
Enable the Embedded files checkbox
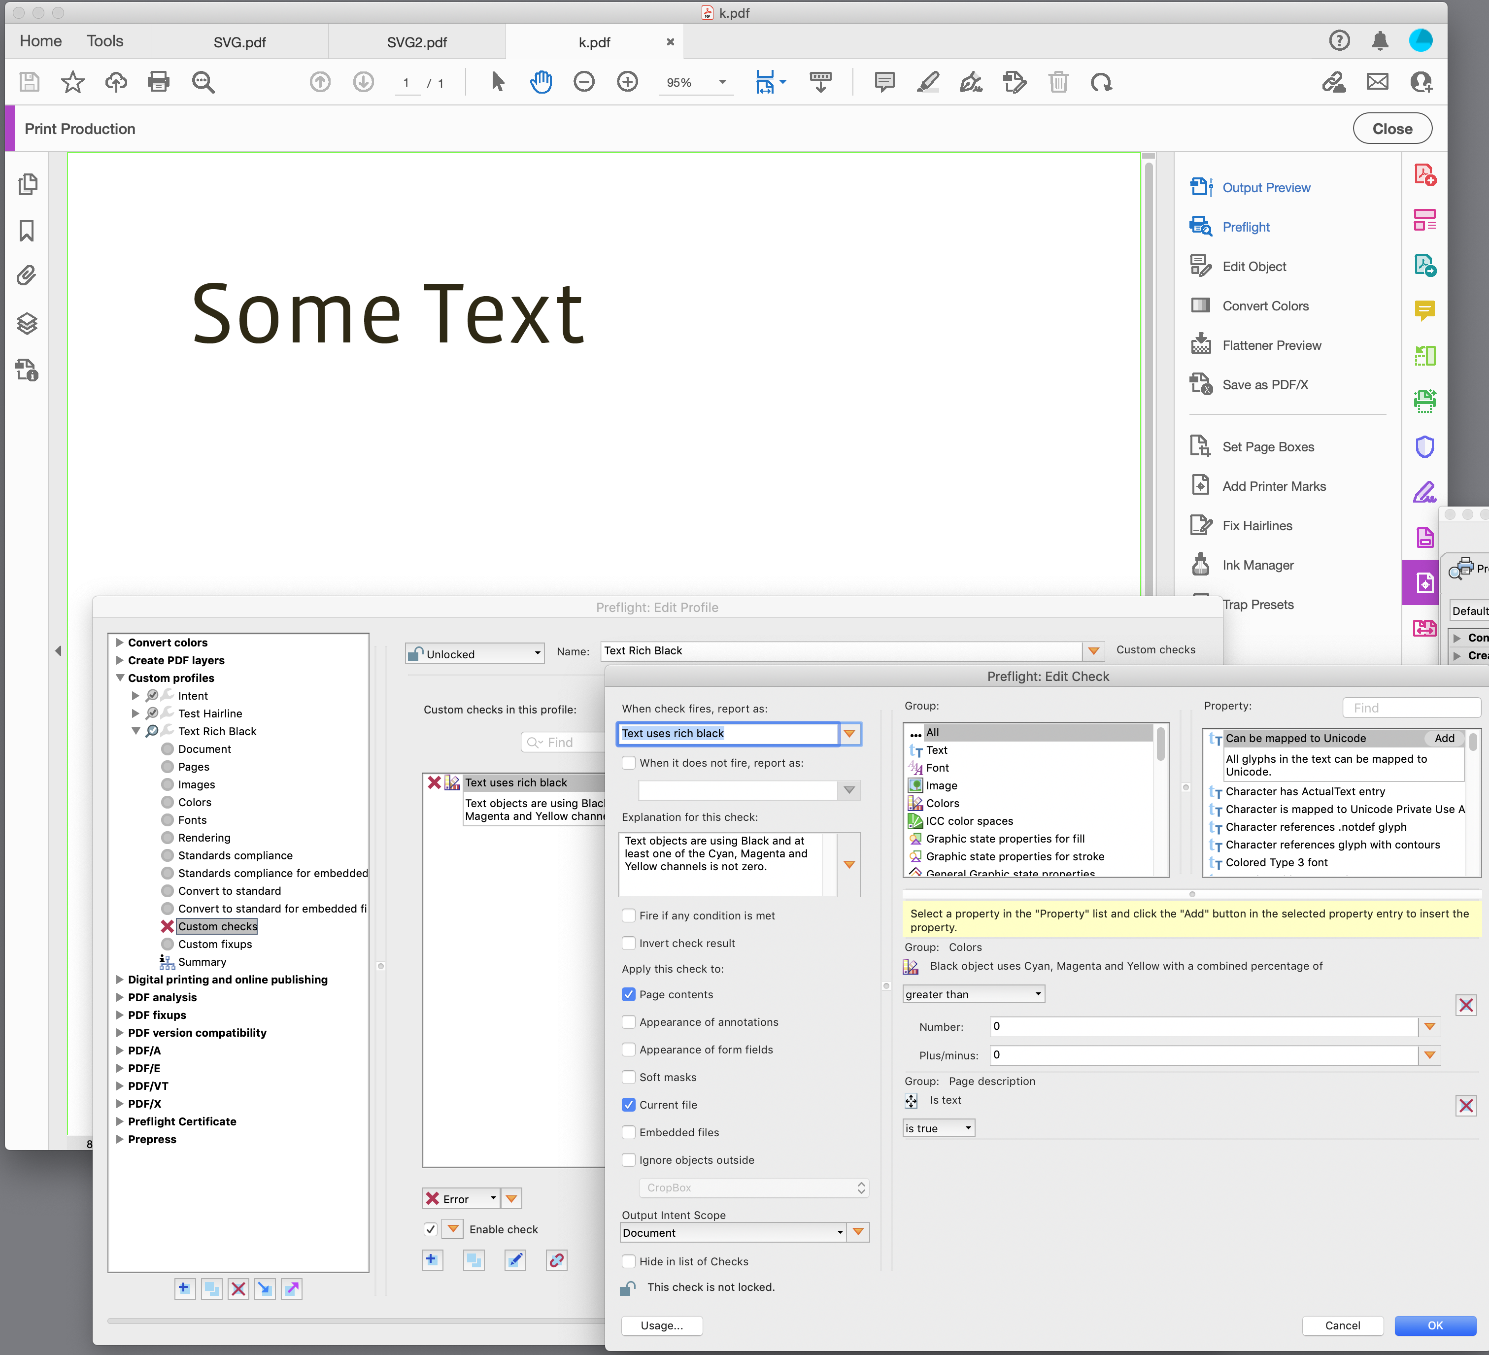coord(629,1132)
